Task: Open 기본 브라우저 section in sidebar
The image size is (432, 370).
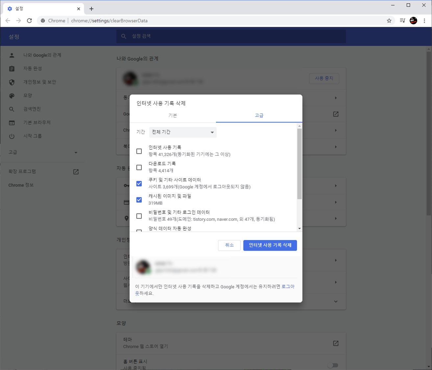Action: point(37,122)
